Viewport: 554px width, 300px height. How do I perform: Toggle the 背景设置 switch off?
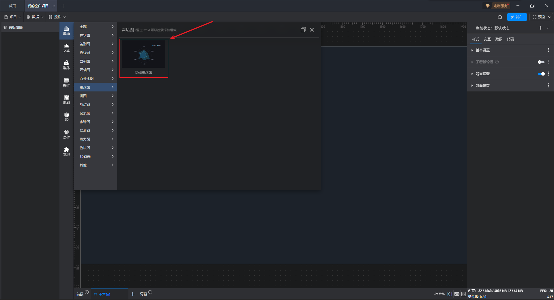tap(541, 74)
